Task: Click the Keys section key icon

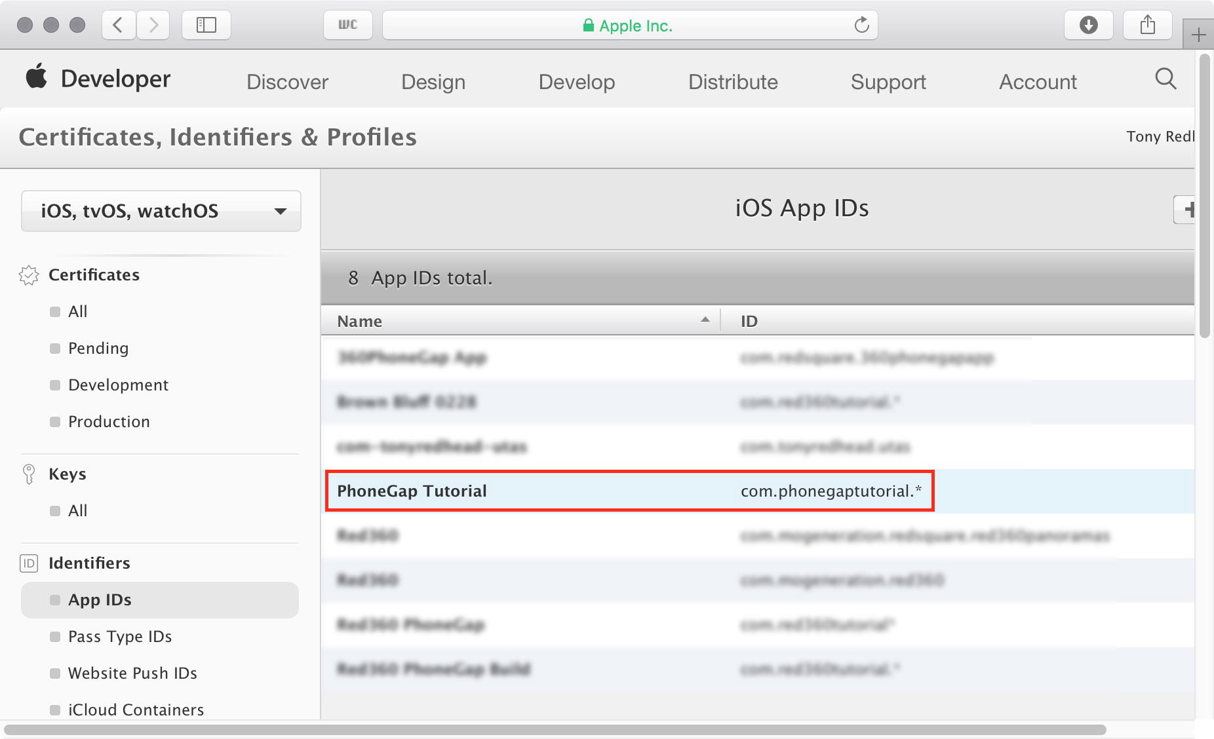Action: click(29, 474)
